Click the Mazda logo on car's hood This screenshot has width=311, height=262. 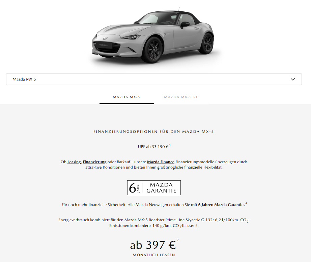click(105, 38)
